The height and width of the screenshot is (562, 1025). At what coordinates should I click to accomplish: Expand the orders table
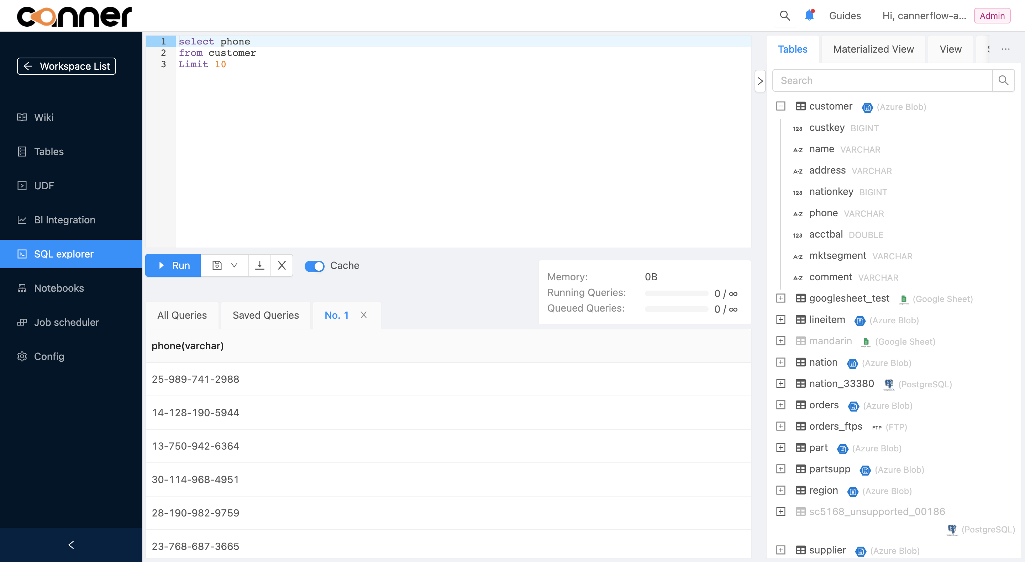pyautogui.click(x=781, y=405)
